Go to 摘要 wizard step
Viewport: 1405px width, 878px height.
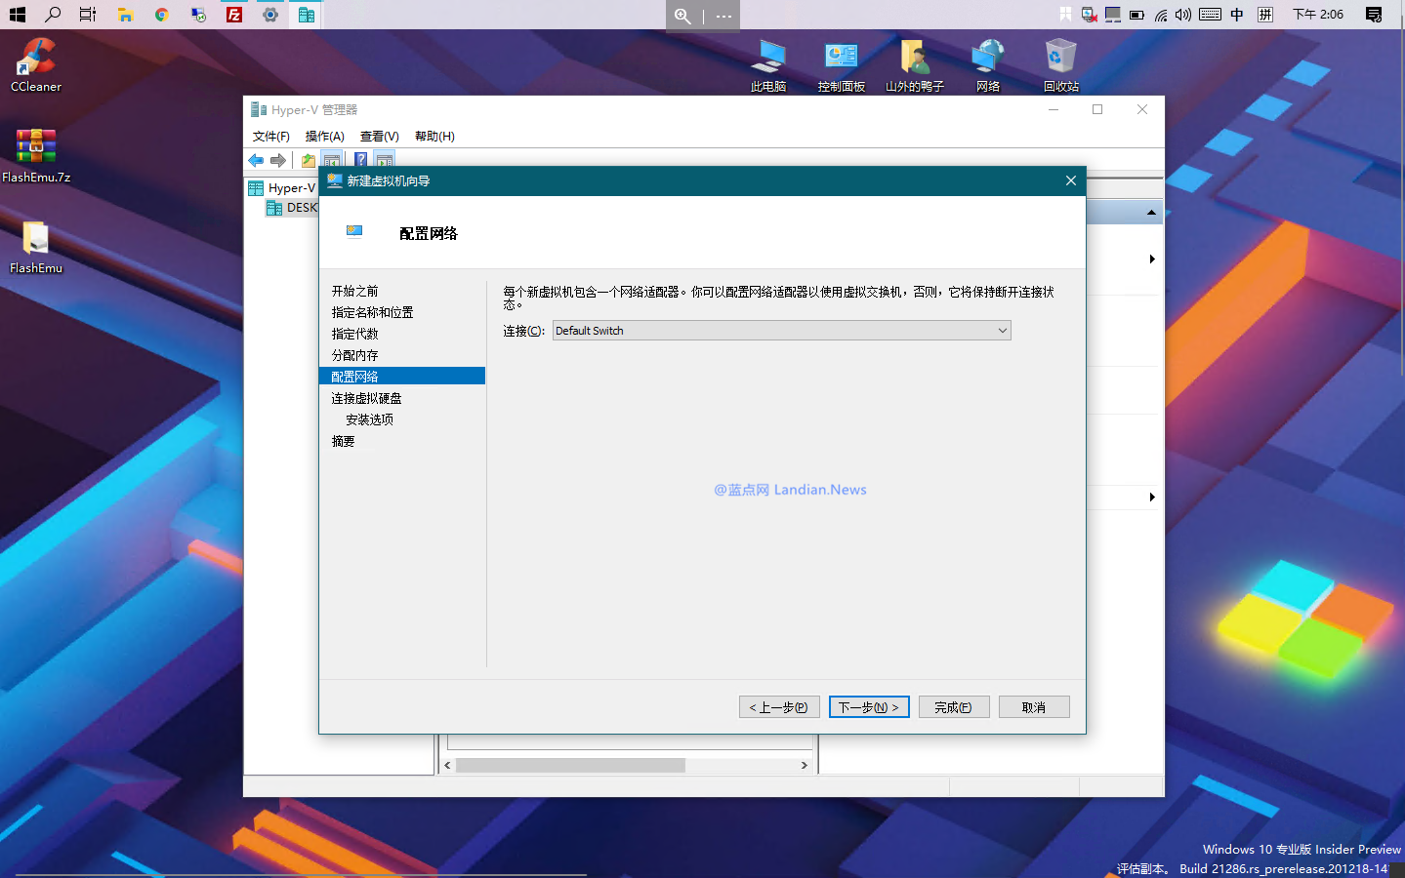click(x=343, y=441)
